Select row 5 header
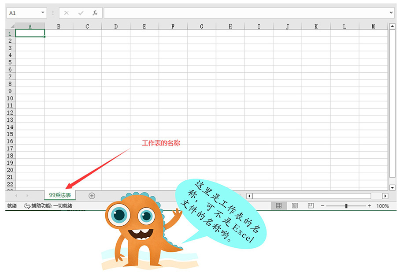 coord(10,62)
